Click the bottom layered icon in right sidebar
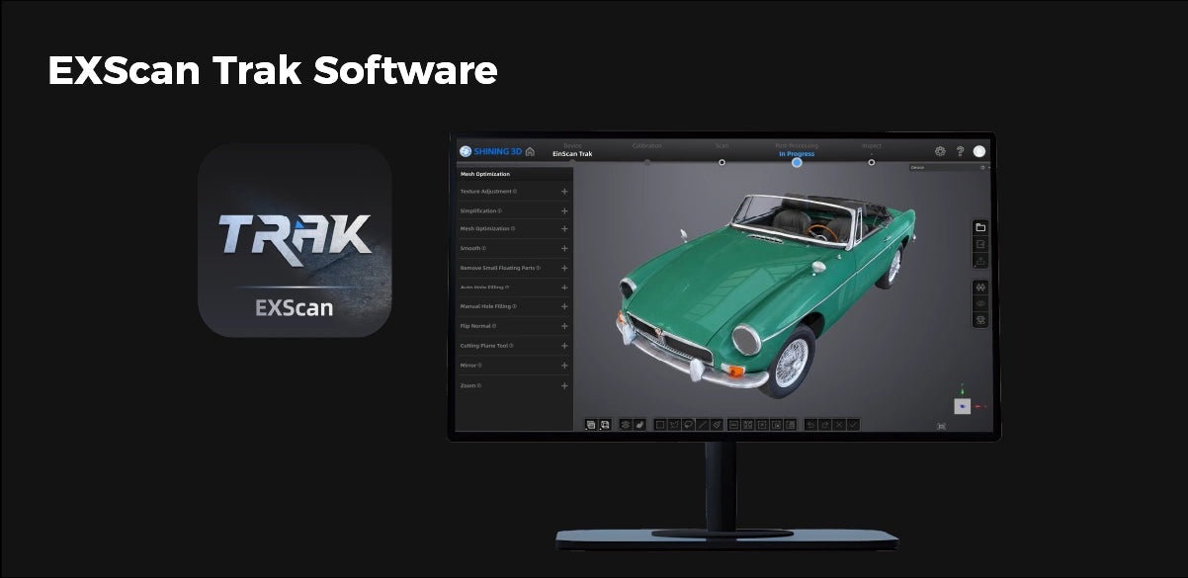The image size is (1188, 578). pyautogui.click(x=980, y=320)
